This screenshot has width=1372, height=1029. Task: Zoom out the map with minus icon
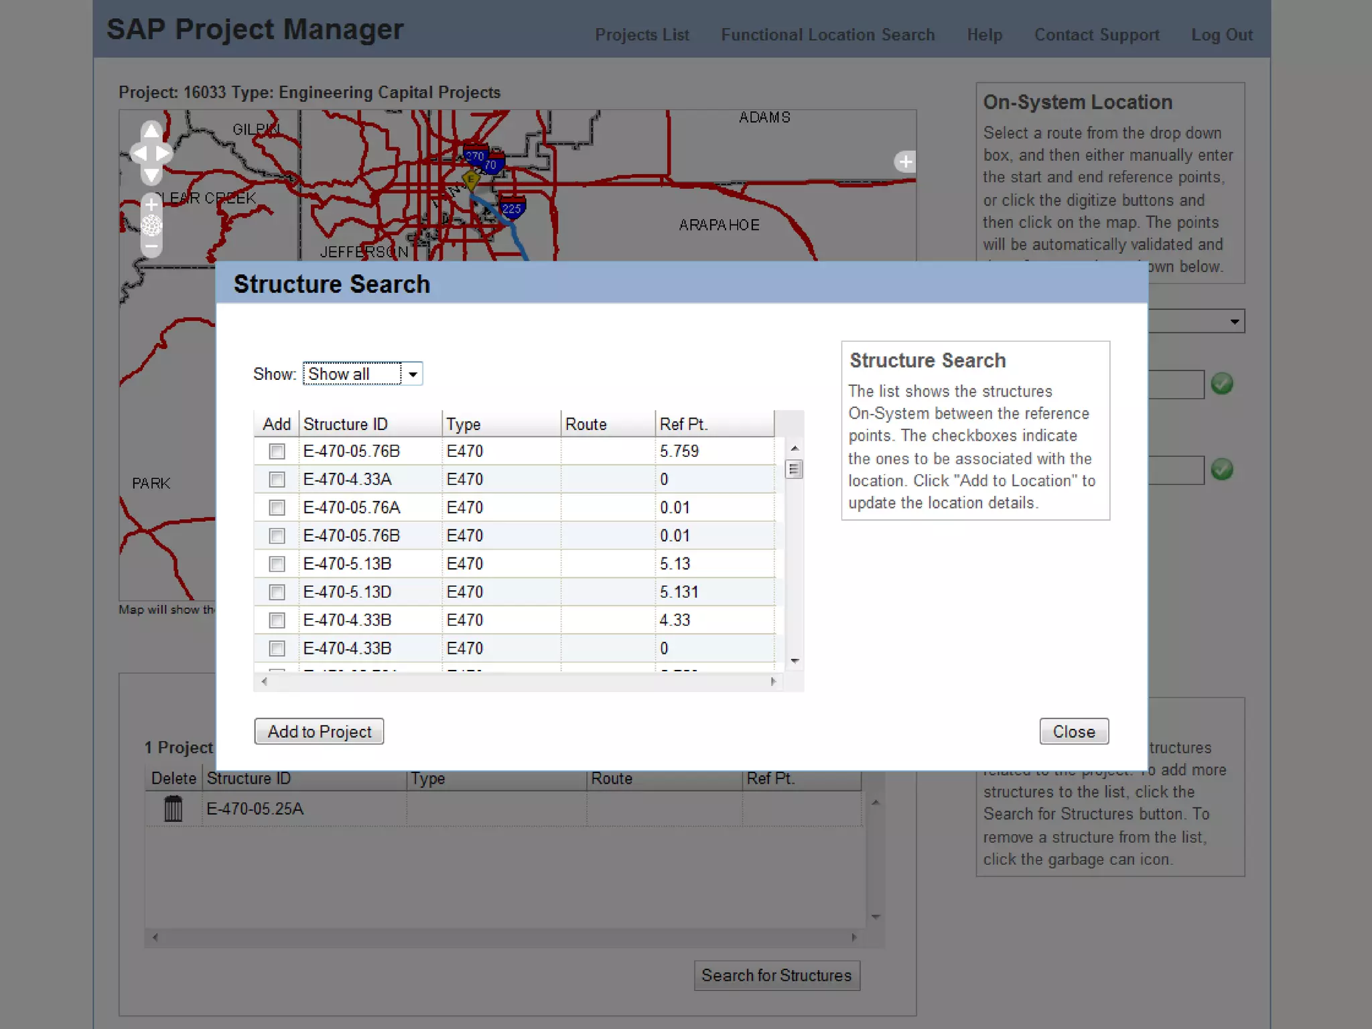[x=152, y=247]
